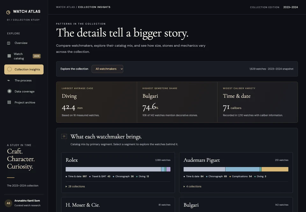This screenshot has width=306, height=212.
Task: Click the 42.4 mm value
Action: click(x=72, y=107)
